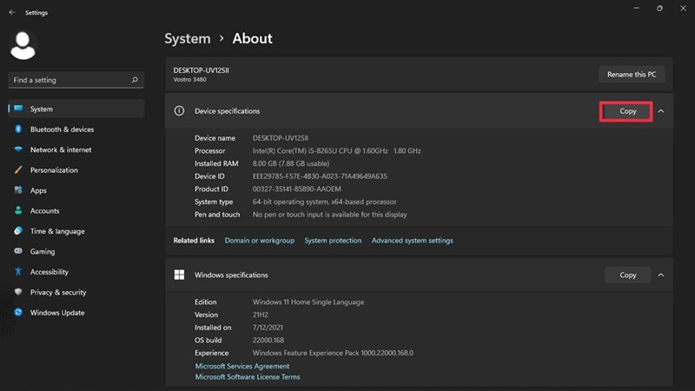
Task: Click the Apps grid icon
Action: pos(18,190)
